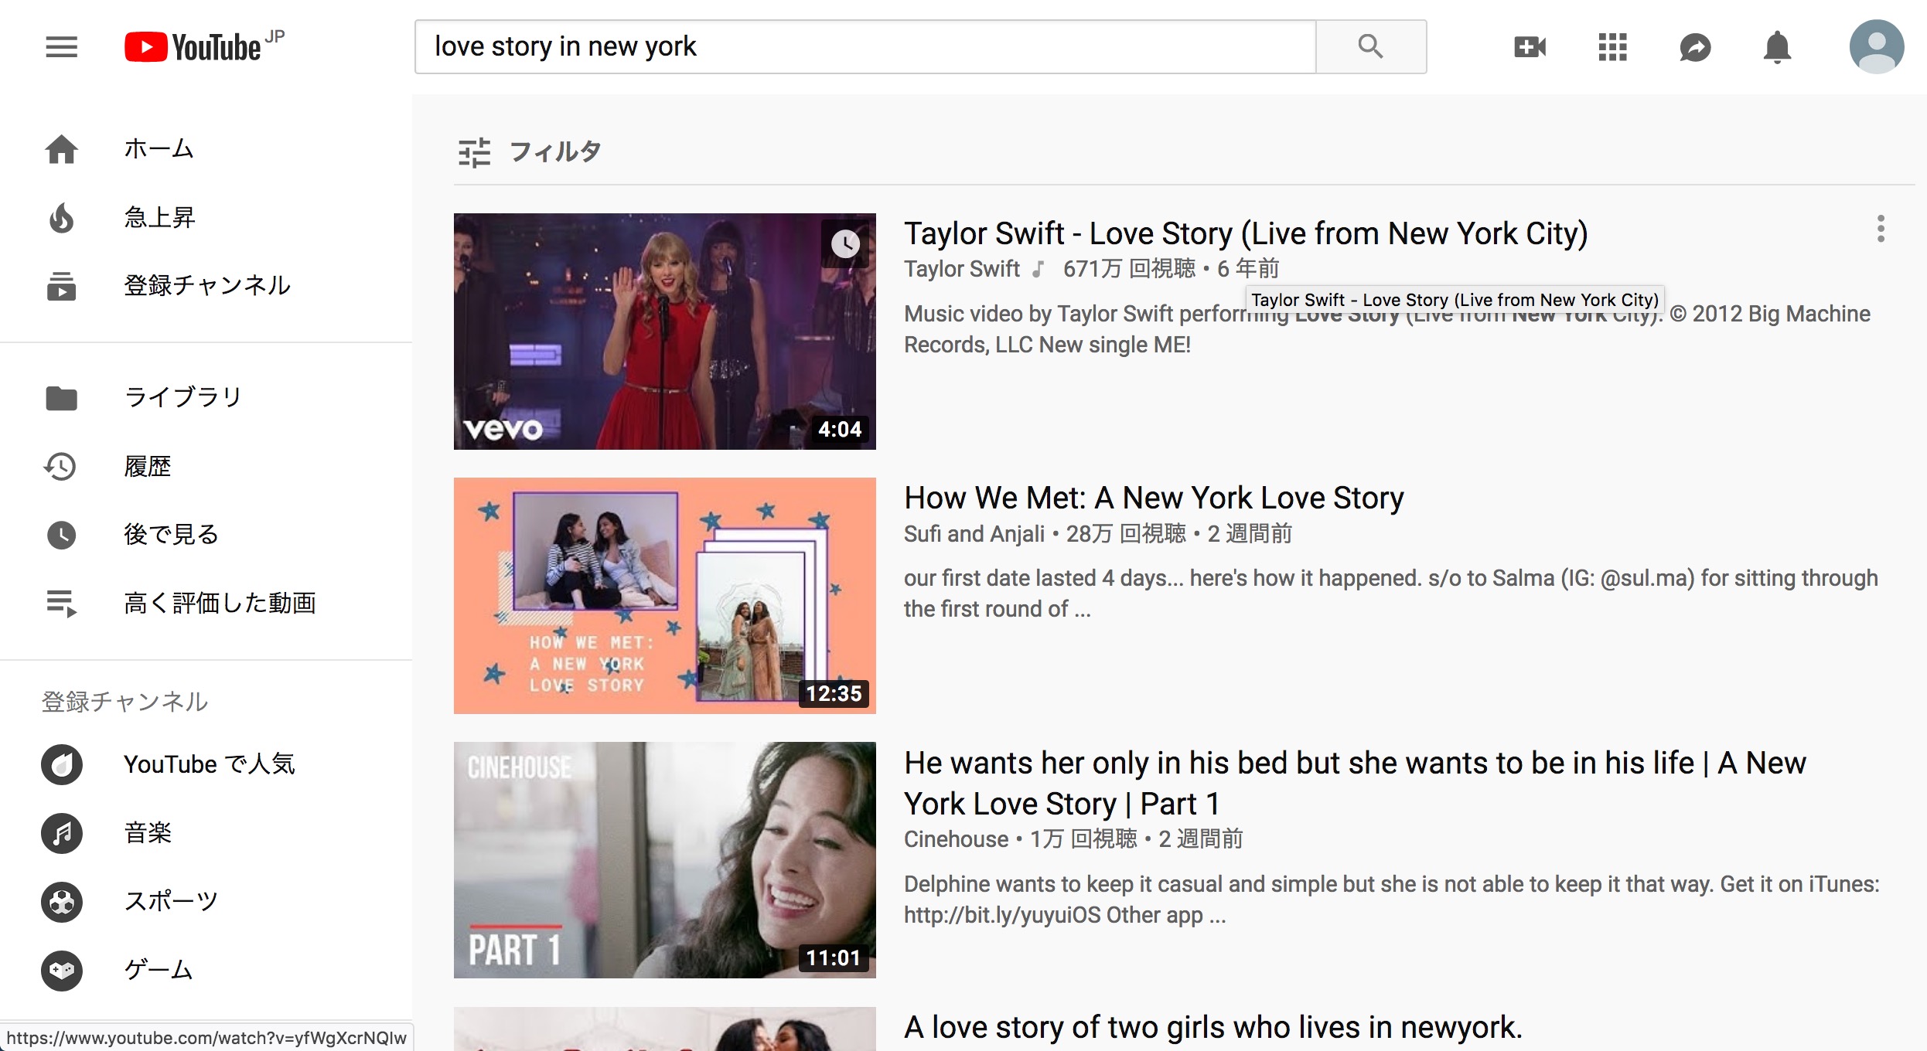Image resolution: width=1927 pixels, height=1051 pixels.
Task: Click the trending flame icon
Action: (x=62, y=218)
